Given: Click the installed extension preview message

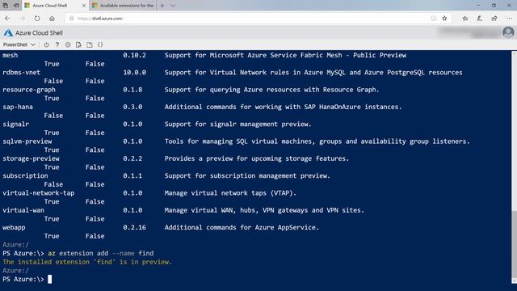Looking at the screenshot, I should [87, 262].
